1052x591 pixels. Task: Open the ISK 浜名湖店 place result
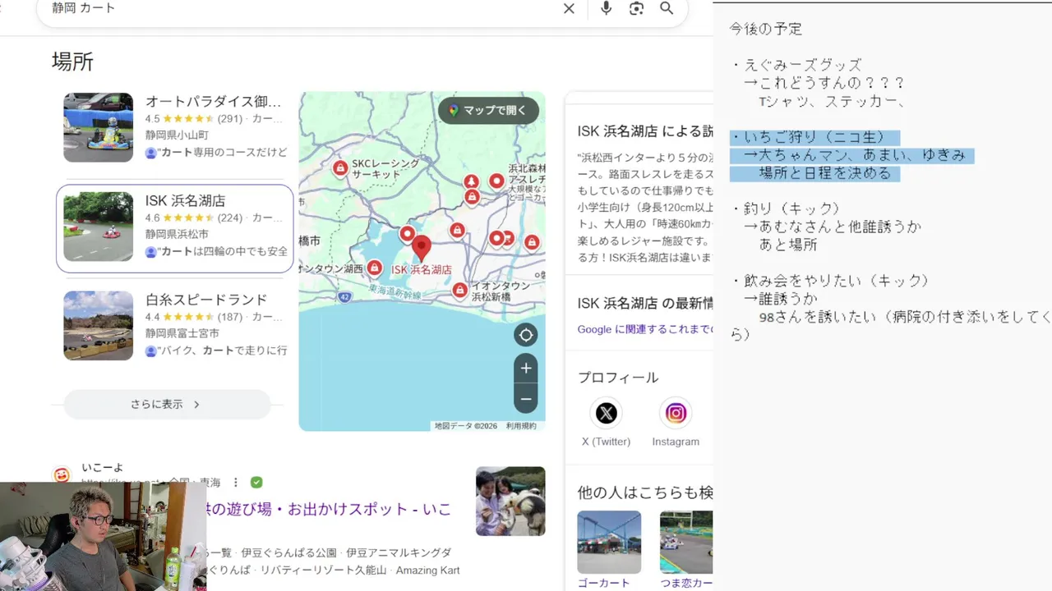click(x=175, y=227)
